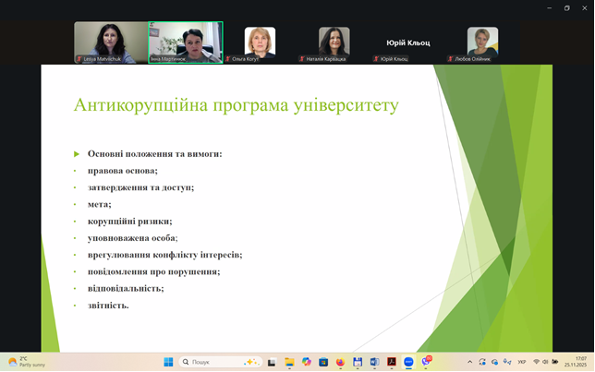595x372 pixels.
Task: Select Наталія Карвацка's participant tile
Action: 334,42
